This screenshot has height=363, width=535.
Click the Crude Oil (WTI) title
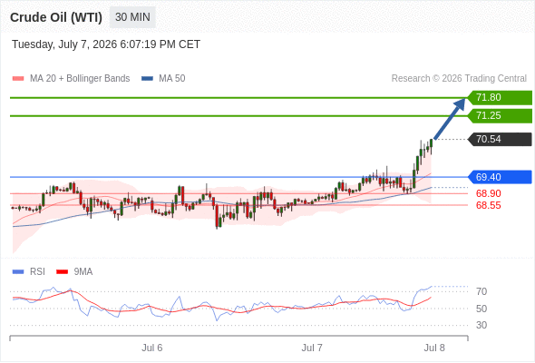56,17
